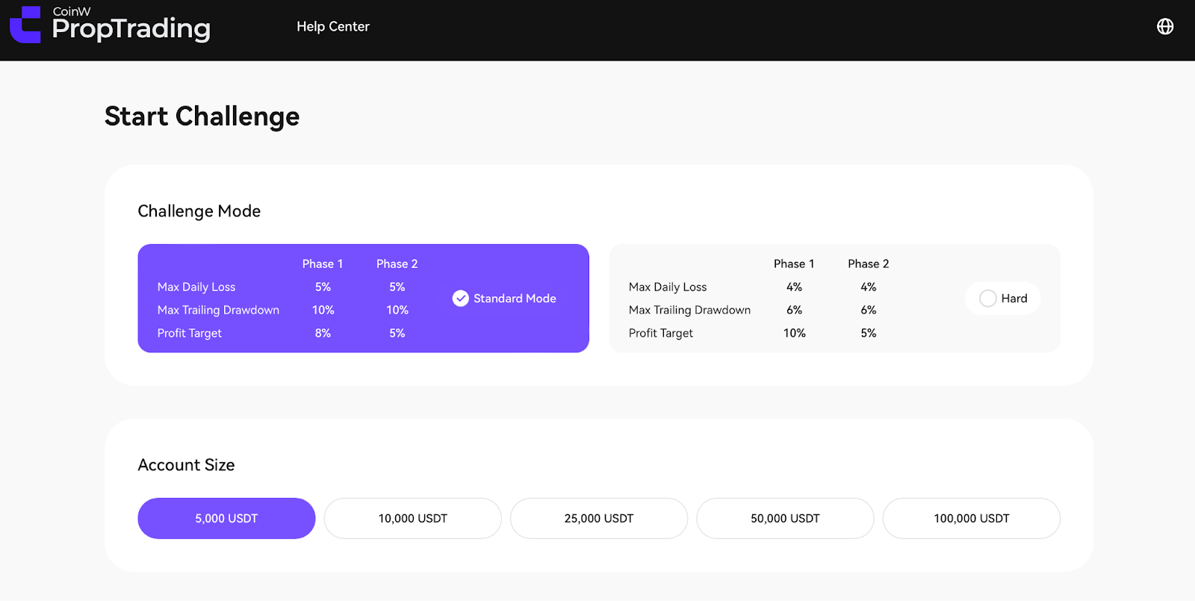1195x601 pixels.
Task: Click the Standard Mode label text
Action: (515, 299)
